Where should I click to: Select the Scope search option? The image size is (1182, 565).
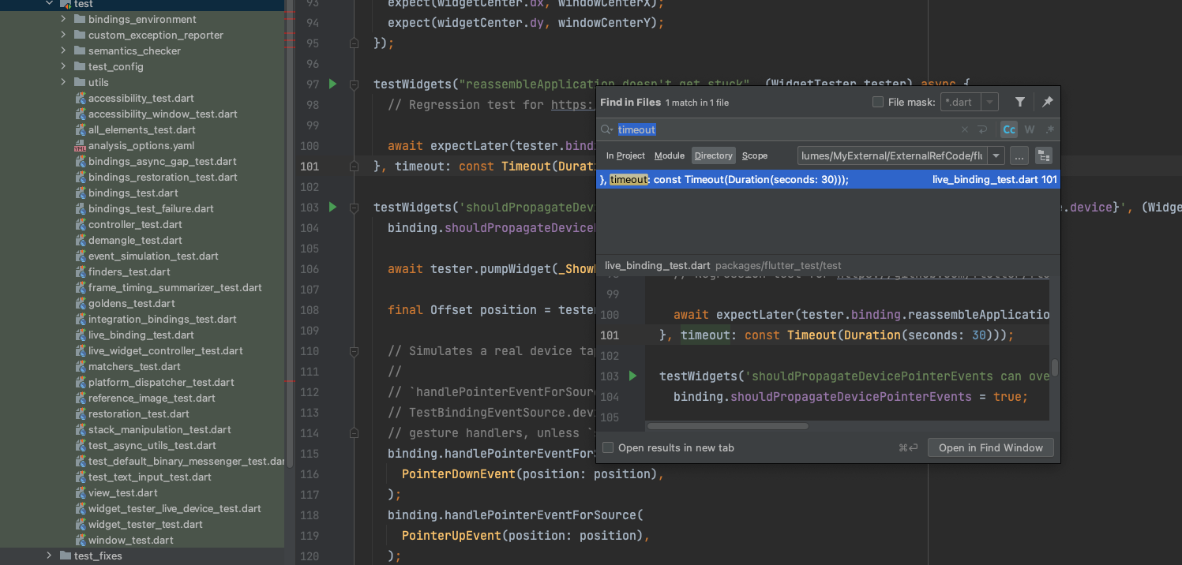pyautogui.click(x=755, y=155)
